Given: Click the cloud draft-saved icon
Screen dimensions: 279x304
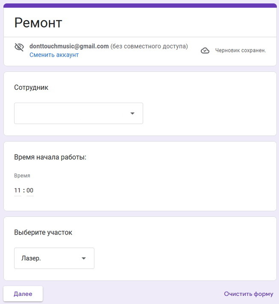Looking at the screenshot, I should (205, 50).
